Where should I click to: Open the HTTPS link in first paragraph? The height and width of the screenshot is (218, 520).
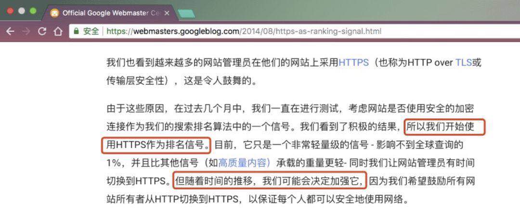tap(353, 62)
